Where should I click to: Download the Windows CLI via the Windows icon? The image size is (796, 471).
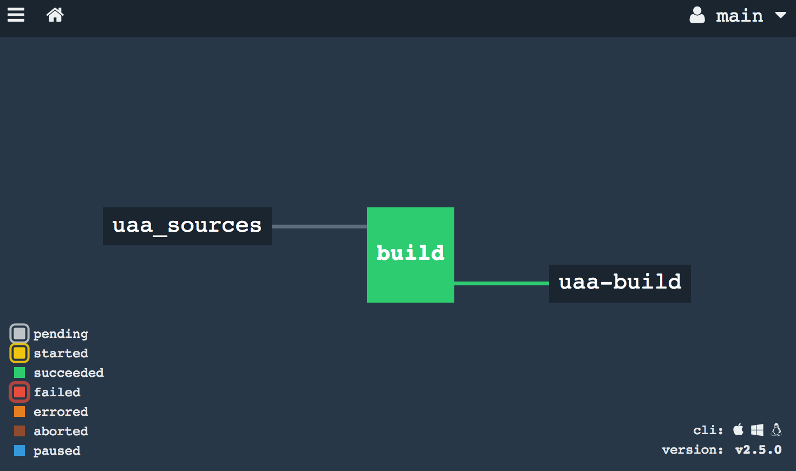(x=757, y=429)
